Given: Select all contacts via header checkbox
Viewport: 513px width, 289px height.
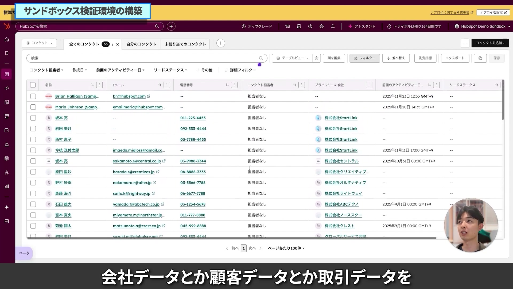Looking at the screenshot, I should click(x=33, y=85).
